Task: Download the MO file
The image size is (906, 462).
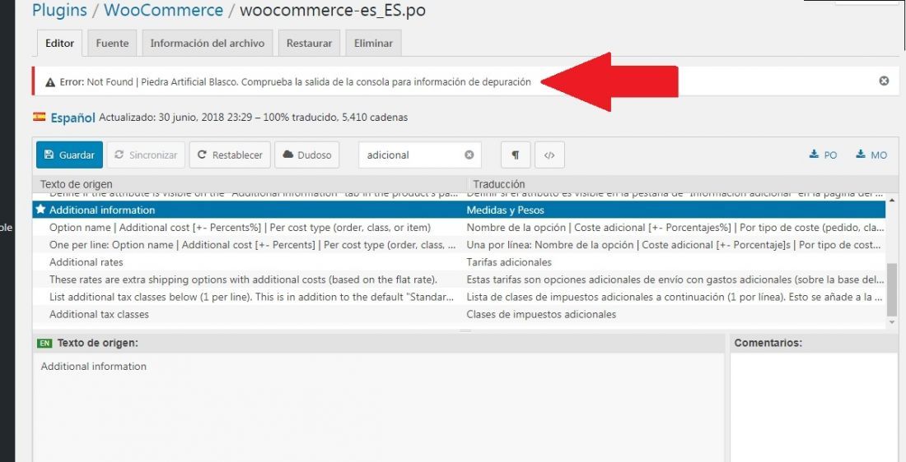Action: point(871,155)
